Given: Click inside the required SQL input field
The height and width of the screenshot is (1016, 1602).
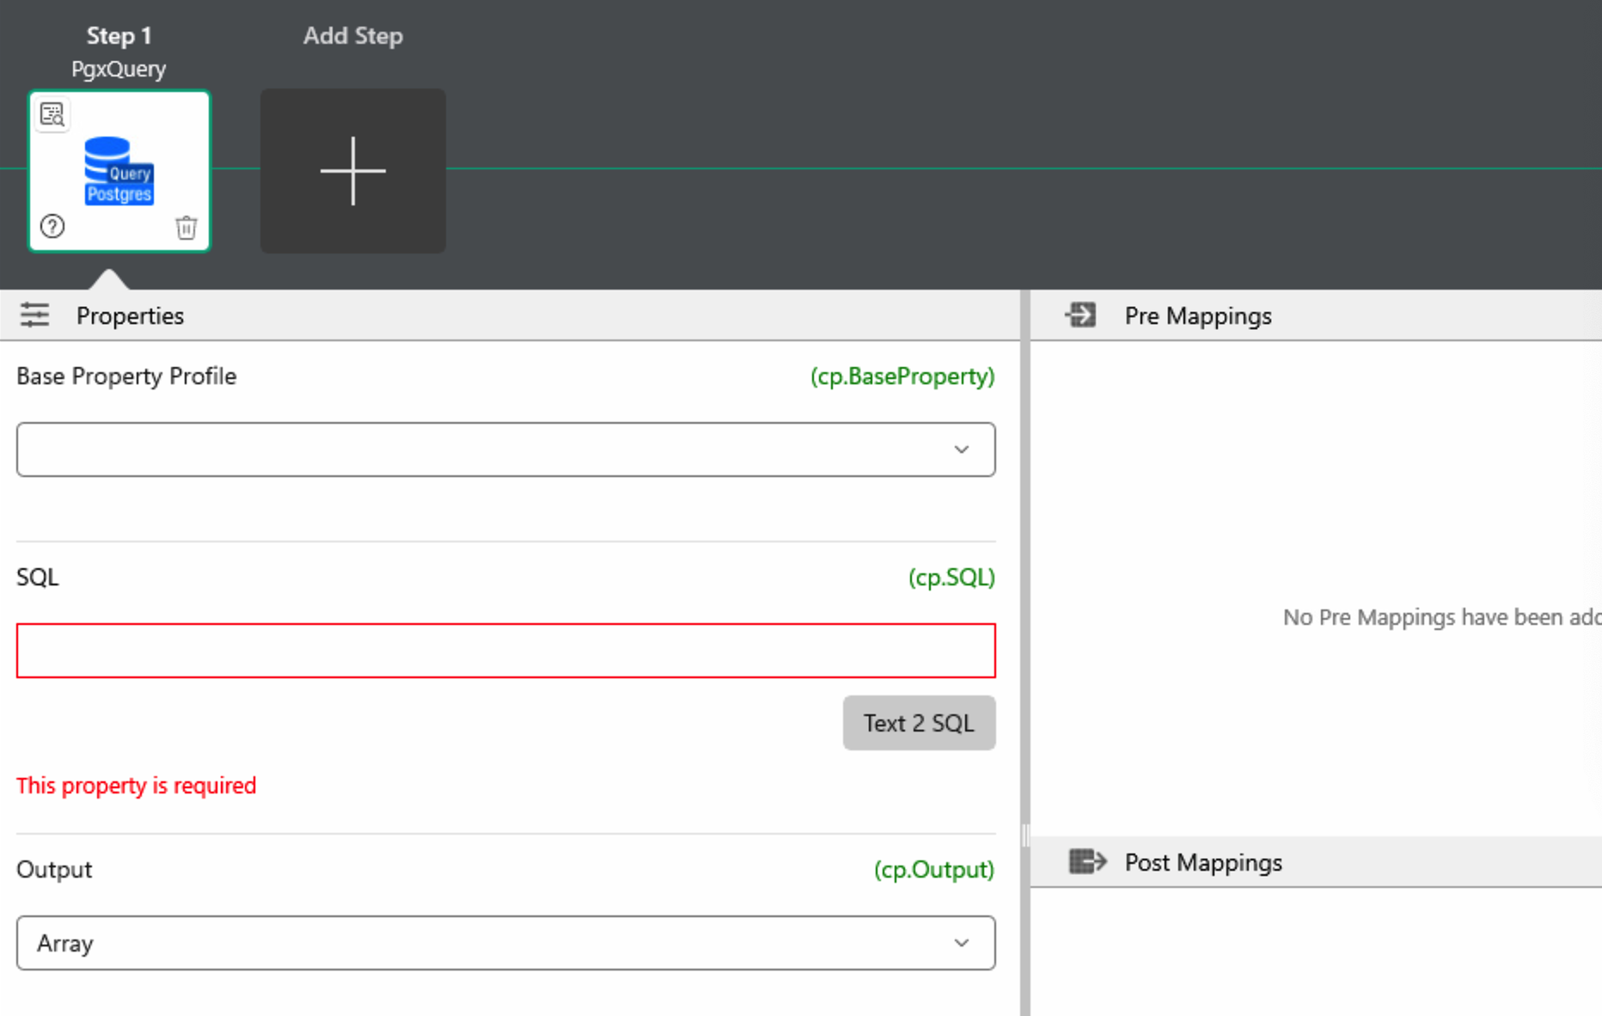Looking at the screenshot, I should tap(505, 651).
